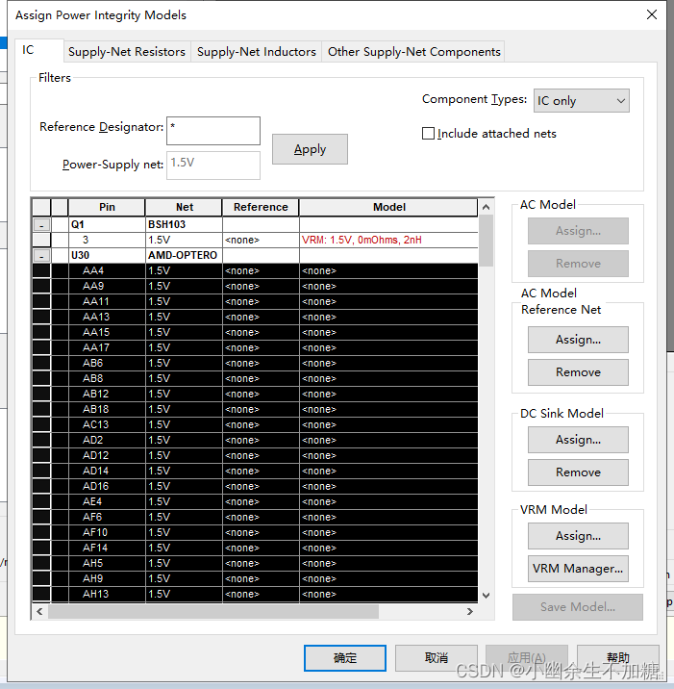Cancel with the 取消 button

436,658
